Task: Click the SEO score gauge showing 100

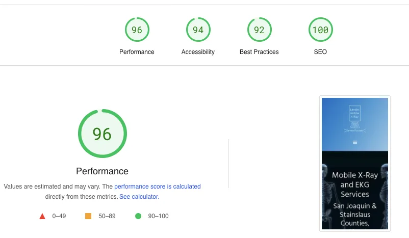Action: (x=321, y=30)
